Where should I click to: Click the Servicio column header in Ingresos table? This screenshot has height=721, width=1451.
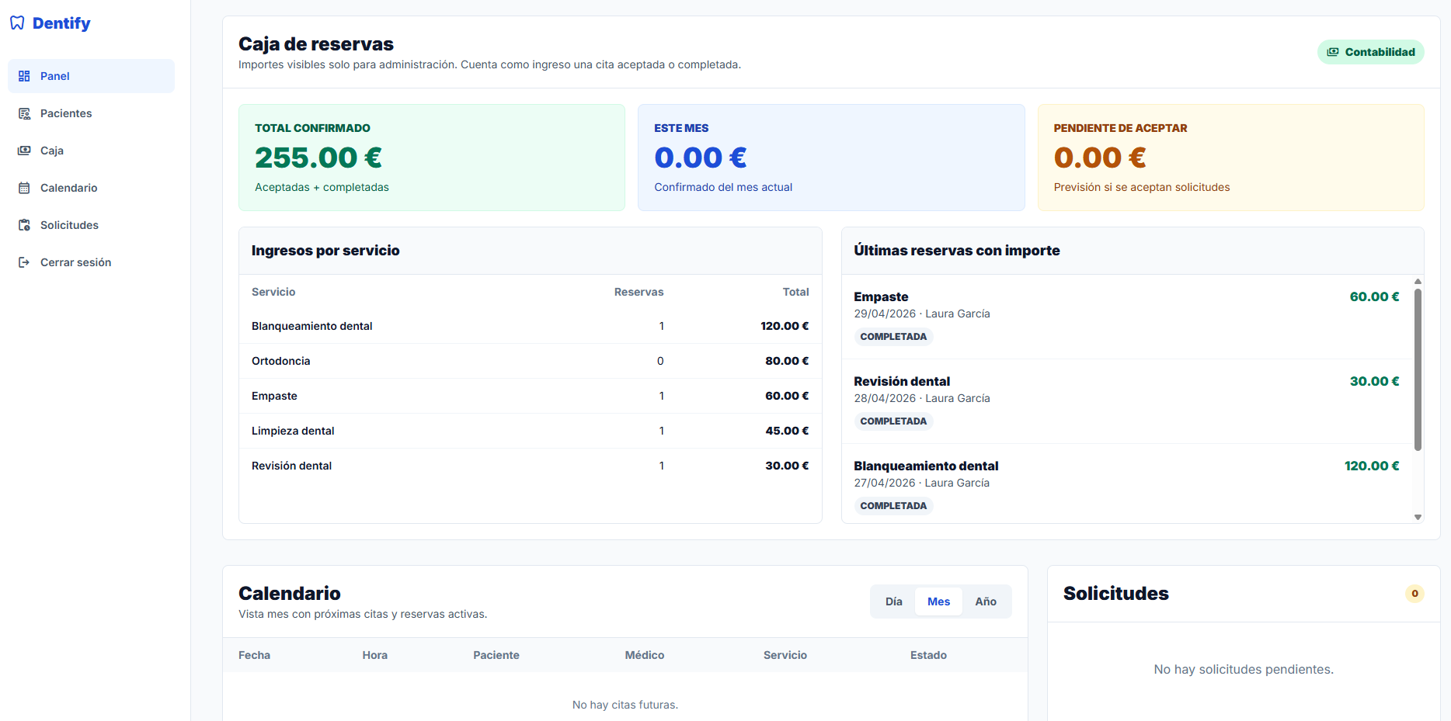pyautogui.click(x=273, y=292)
